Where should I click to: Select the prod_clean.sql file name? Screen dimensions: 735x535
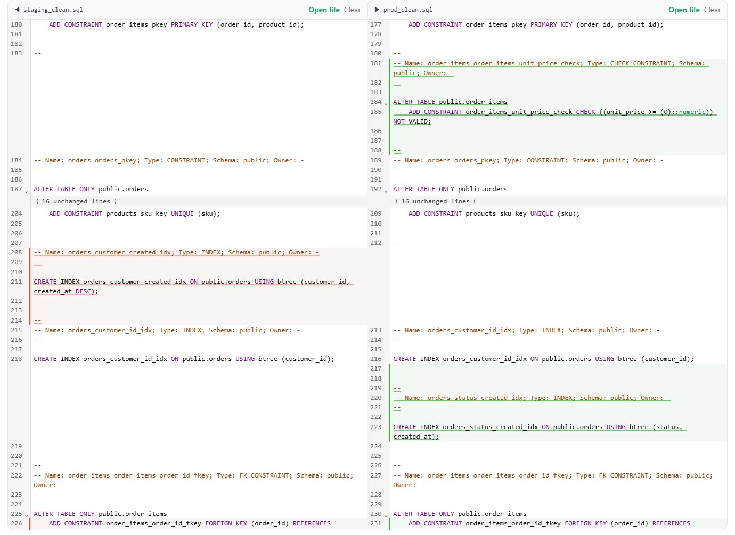(x=408, y=10)
